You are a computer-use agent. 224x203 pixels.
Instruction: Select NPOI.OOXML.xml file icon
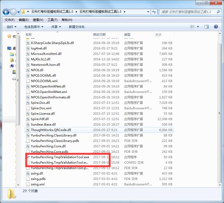click(x=28, y=81)
